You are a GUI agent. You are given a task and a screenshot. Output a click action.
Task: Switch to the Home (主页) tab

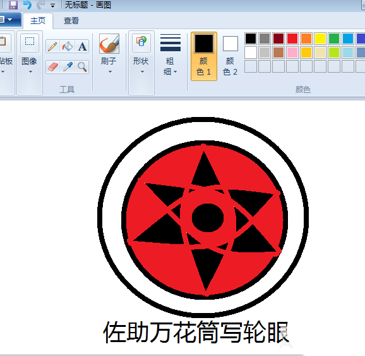[38, 20]
